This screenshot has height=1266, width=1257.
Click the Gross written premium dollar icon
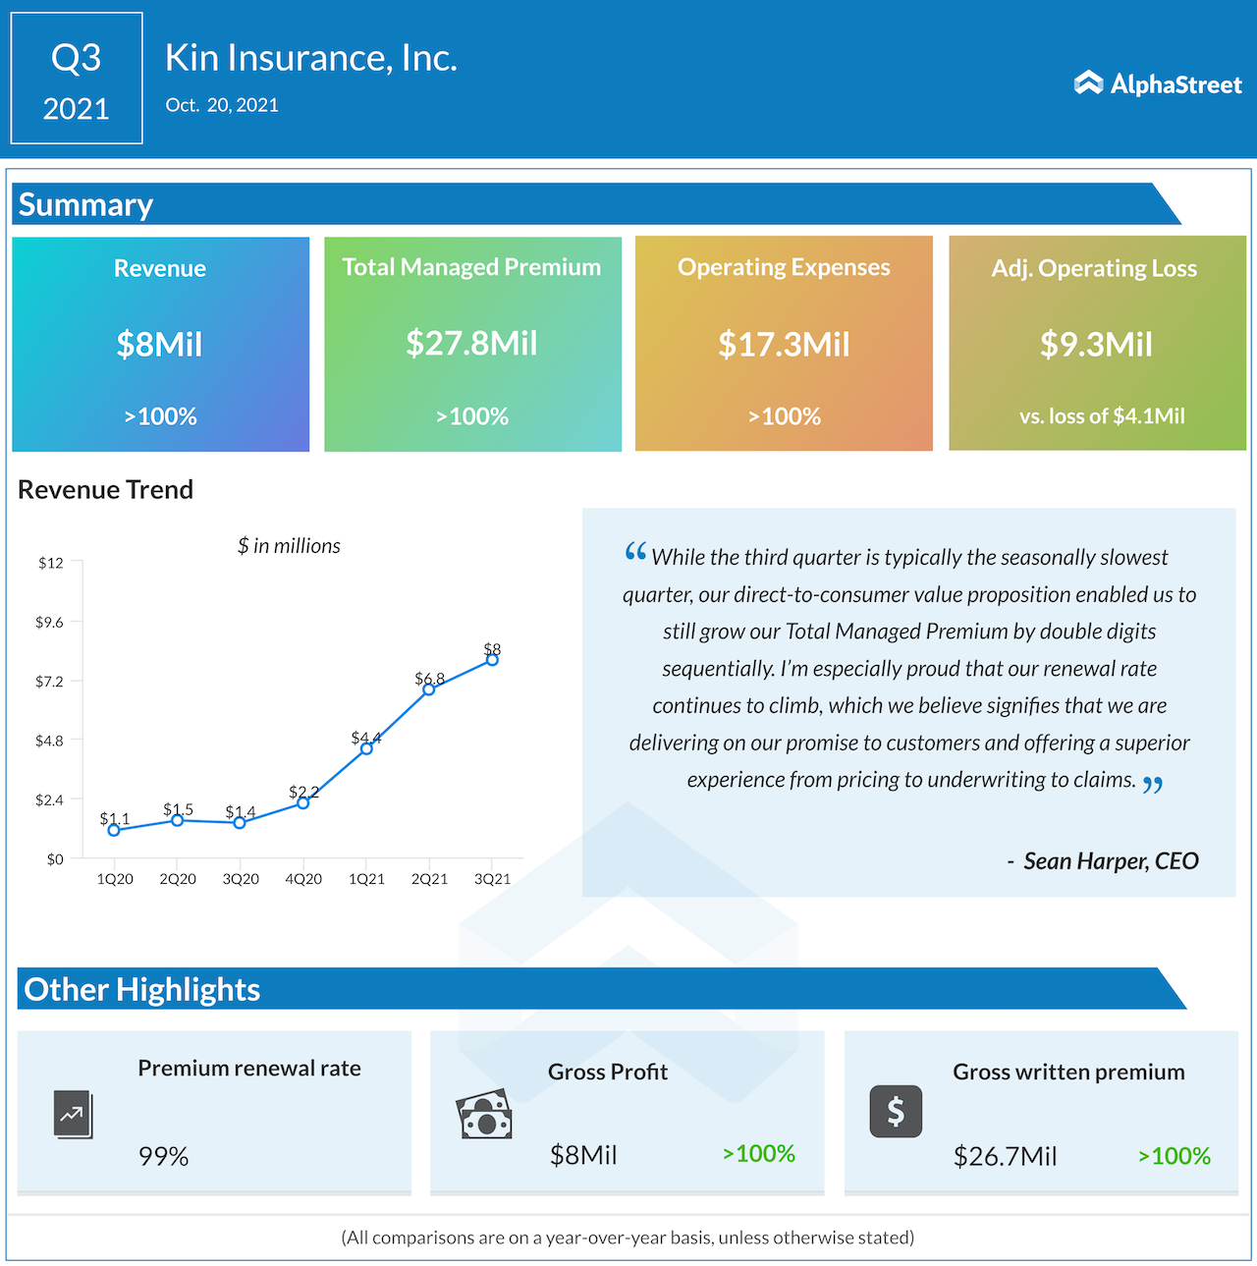[896, 1111]
